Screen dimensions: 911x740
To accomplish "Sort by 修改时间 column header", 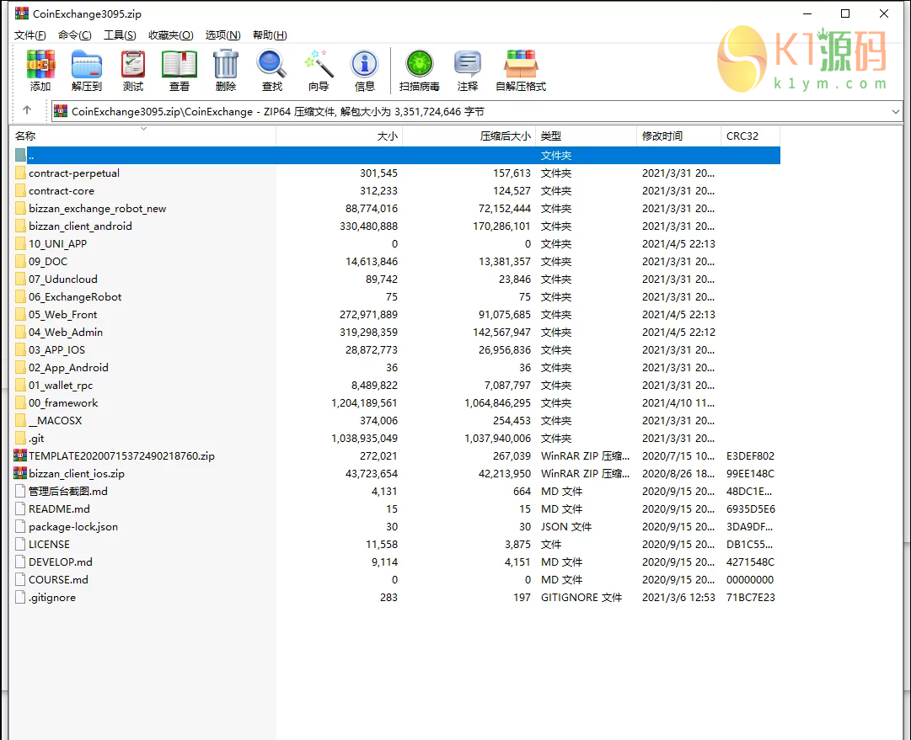I will tap(662, 136).
